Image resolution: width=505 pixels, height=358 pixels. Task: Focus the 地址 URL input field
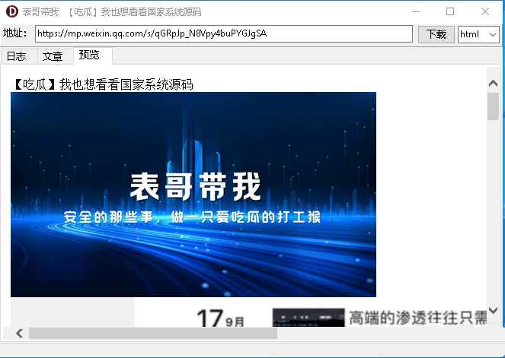[225, 34]
